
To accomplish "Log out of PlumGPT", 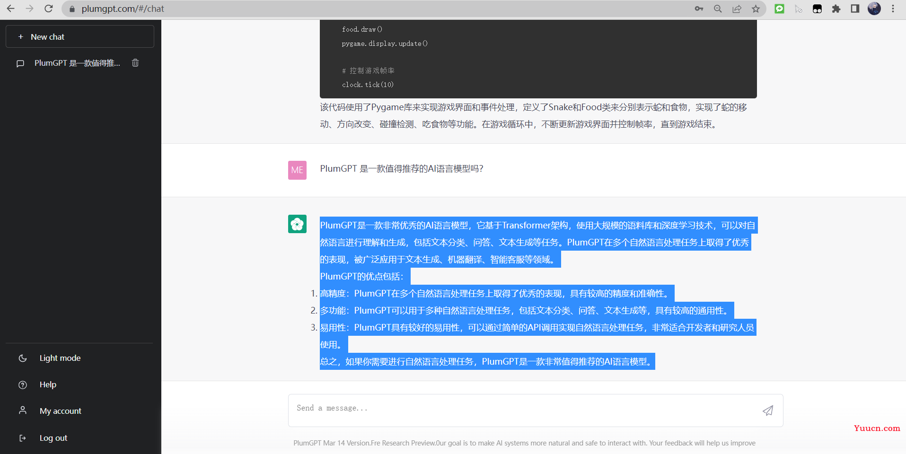I will click(53, 438).
